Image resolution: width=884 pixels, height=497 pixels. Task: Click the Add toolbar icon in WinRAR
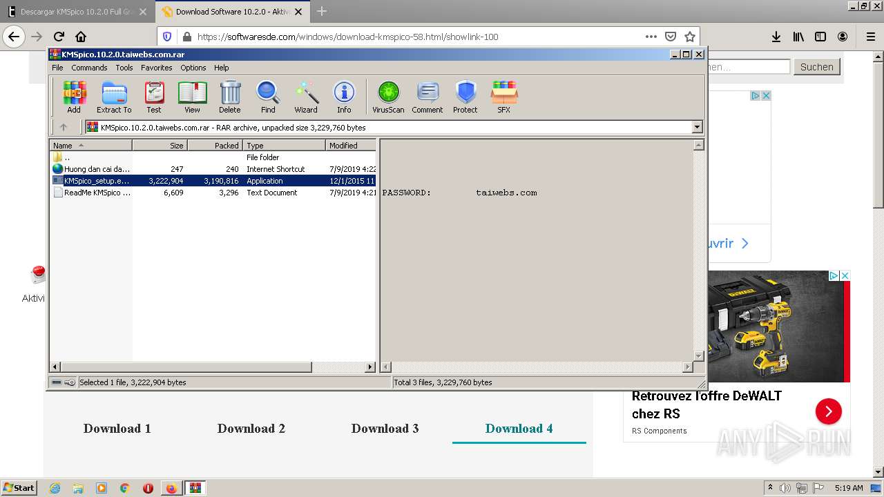[x=74, y=97]
